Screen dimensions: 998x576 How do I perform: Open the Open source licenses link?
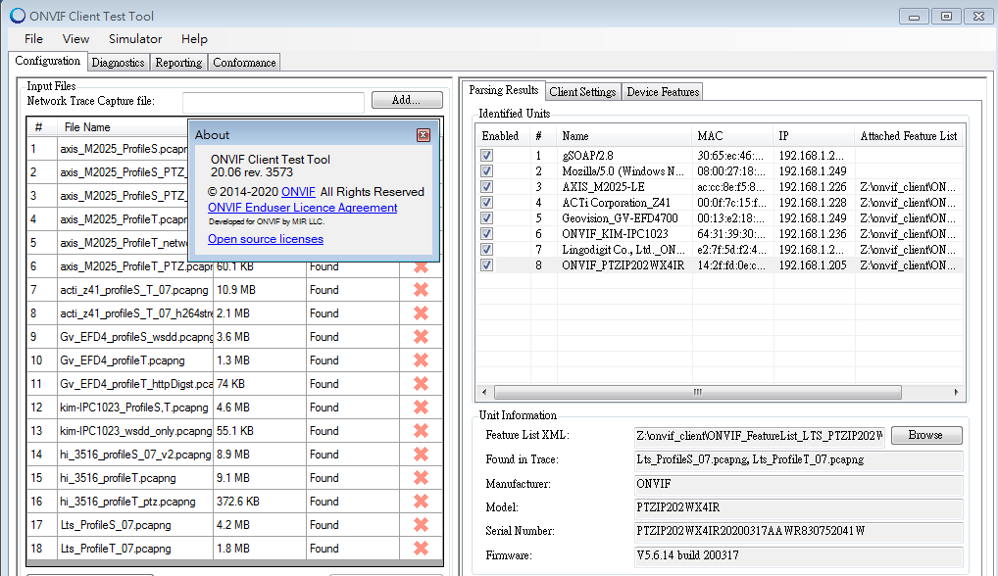[x=265, y=239]
